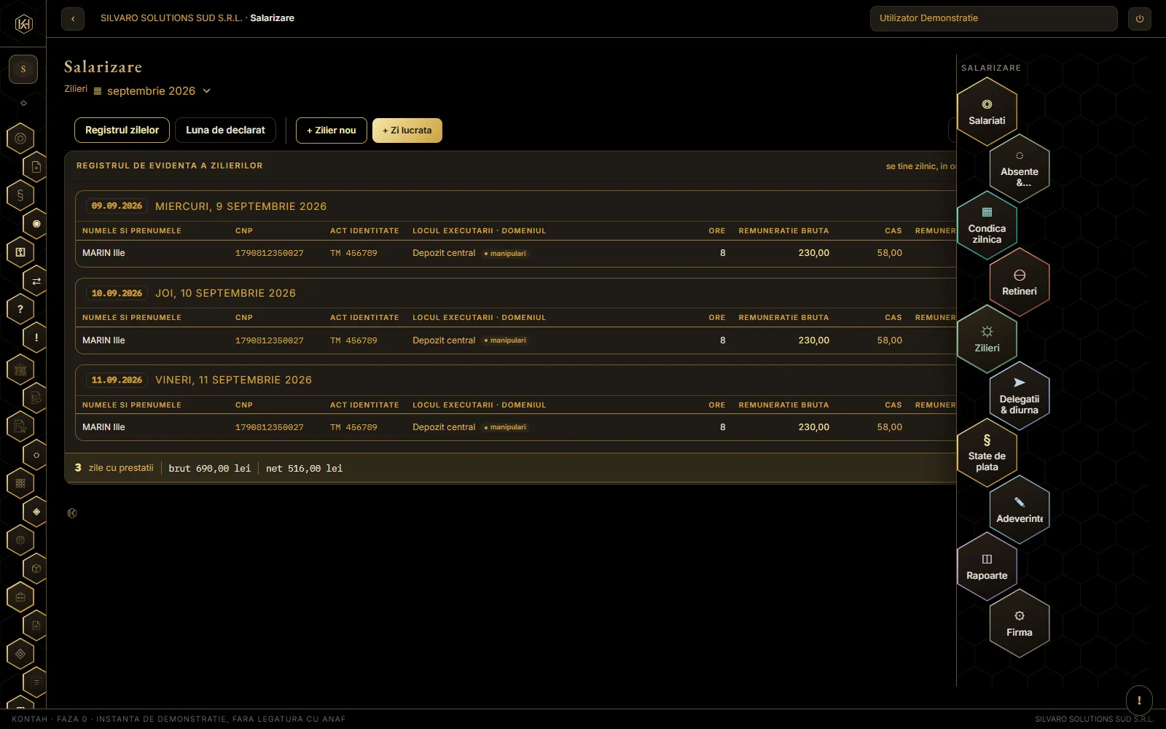This screenshot has width=1166, height=729.
Task: Click the Utilizator Demonstratie user field
Action: coord(993,18)
